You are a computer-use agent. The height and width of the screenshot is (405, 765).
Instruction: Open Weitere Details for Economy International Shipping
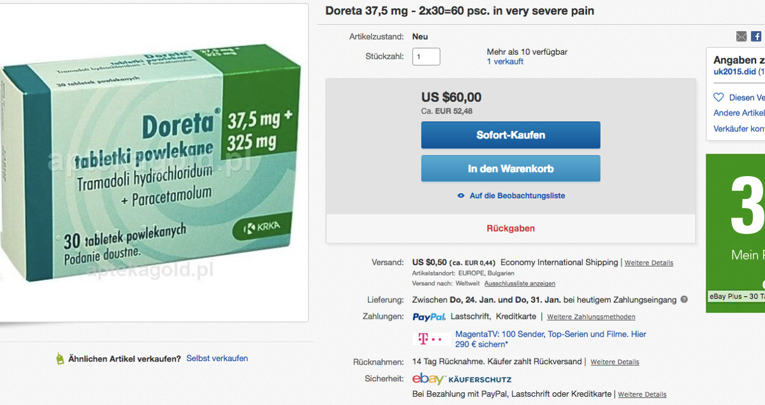648,263
